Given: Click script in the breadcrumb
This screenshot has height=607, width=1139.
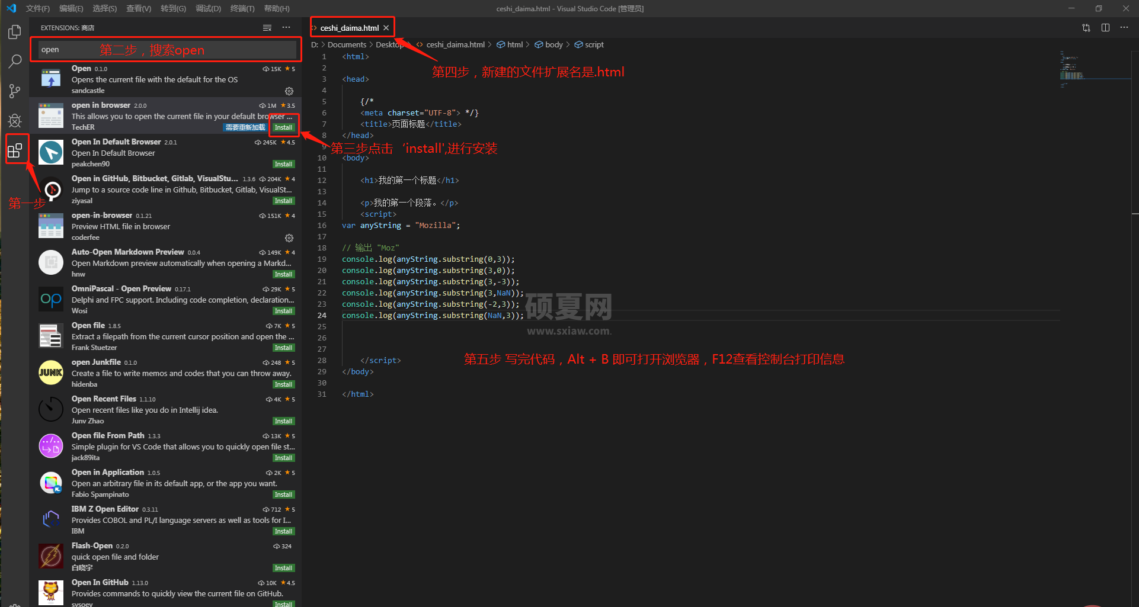Looking at the screenshot, I should [x=594, y=44].
